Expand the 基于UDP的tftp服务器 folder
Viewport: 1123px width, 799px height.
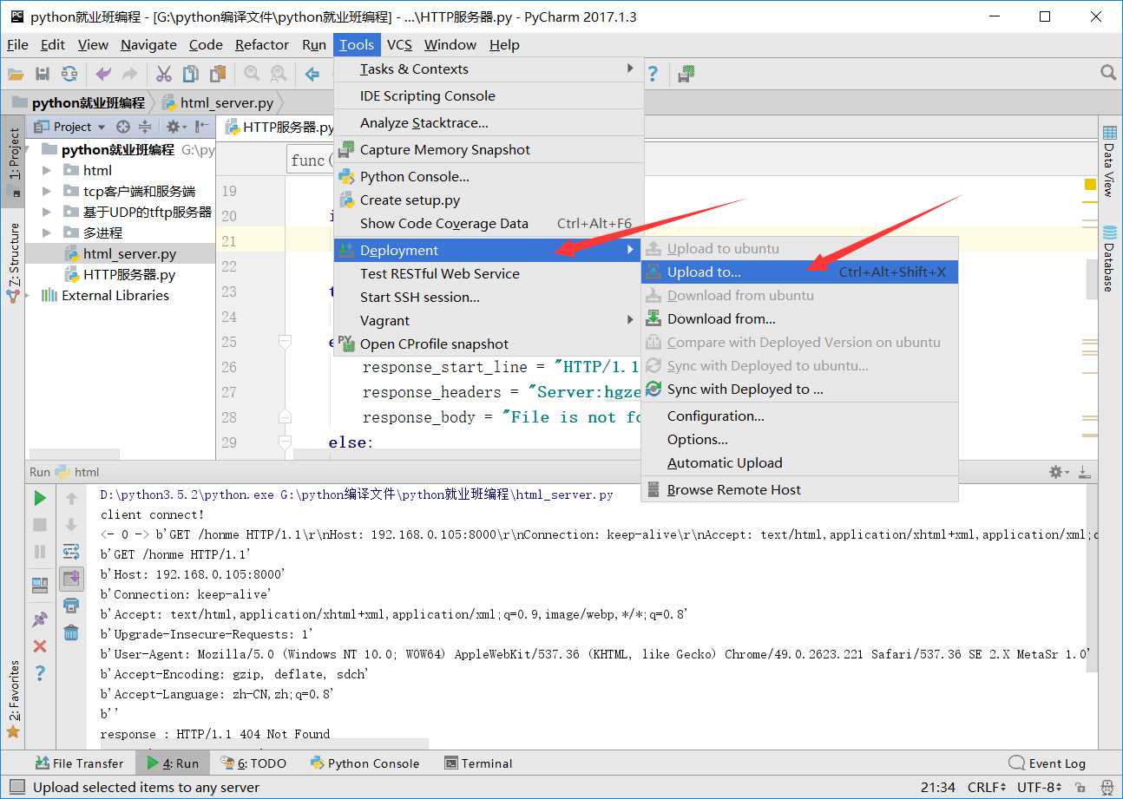[x=47, y=212]
